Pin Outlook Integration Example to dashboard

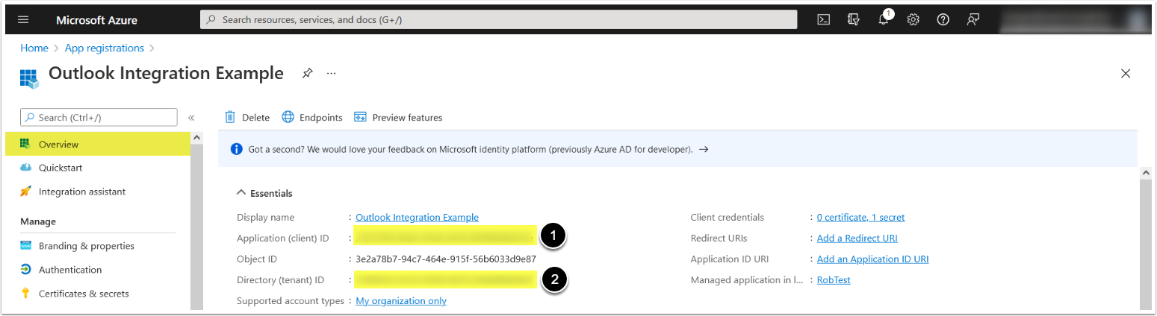coord(307,74)
